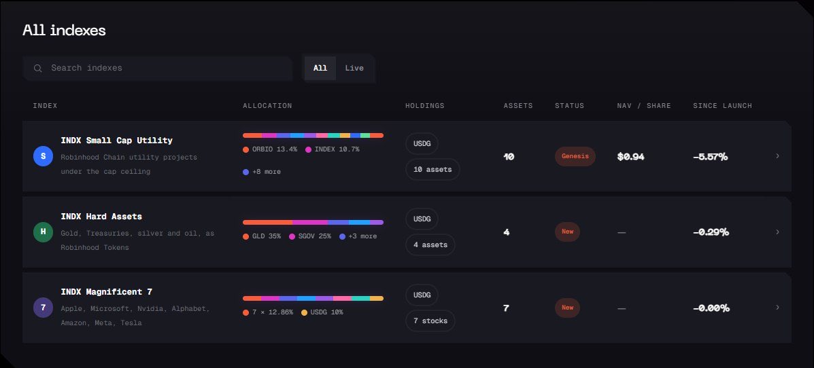Viewport: 814px width, 368px height.
Task: Click the USDG chip in Magnificent 7 row
Action: [422, 295]
